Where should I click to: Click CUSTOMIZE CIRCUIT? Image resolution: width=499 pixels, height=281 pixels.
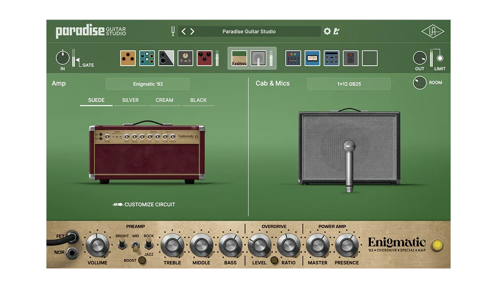(144, 204)
